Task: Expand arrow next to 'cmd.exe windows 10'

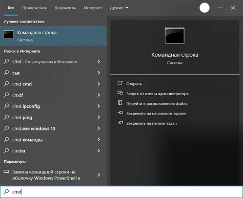Action: point(98,128)
